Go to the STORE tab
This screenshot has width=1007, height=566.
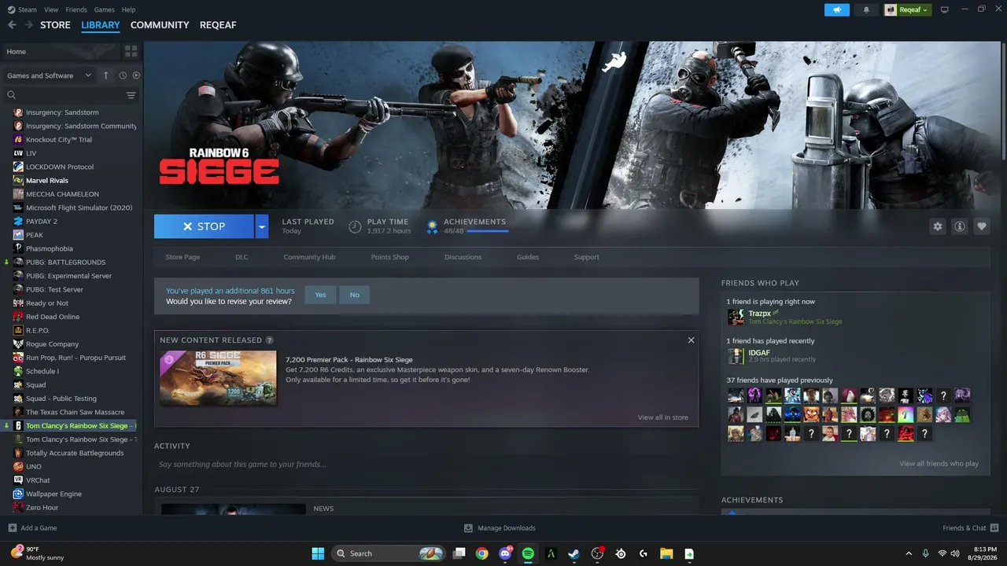[x=55, y=25]
